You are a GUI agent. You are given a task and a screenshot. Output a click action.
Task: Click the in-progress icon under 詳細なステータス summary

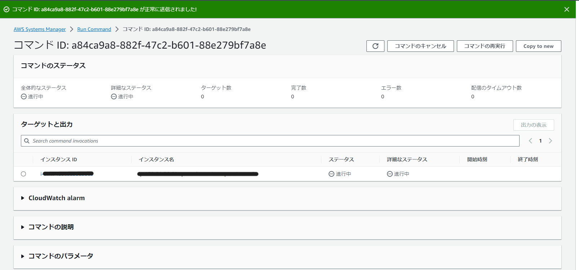coord(114,96)
